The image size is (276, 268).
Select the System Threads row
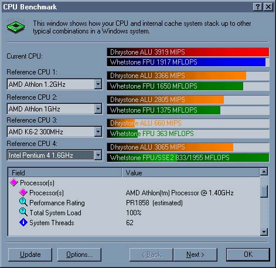(x=134, y=223)
